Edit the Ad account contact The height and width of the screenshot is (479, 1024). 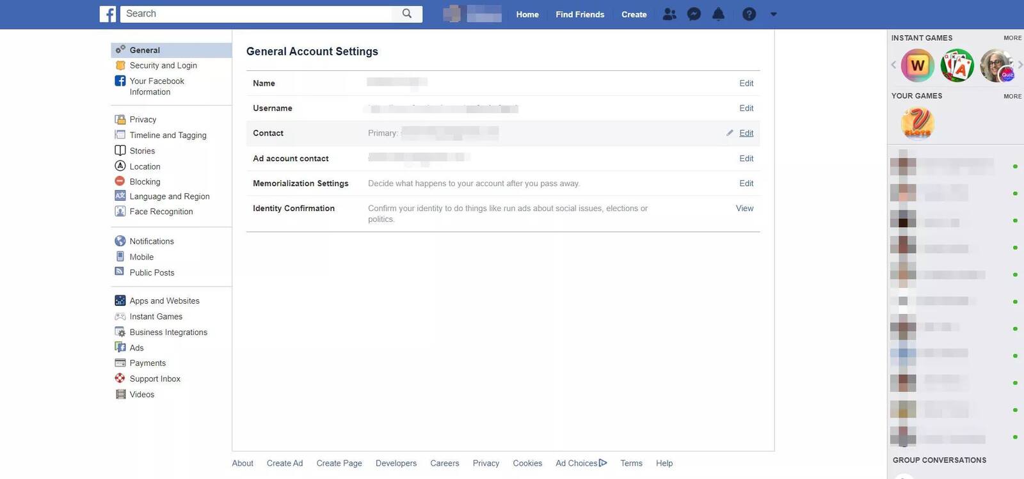tap(746, 159)
